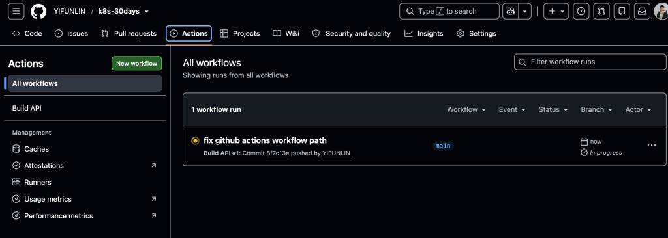
Task: Click the Runners server icon
Action: tap(16, 182)
